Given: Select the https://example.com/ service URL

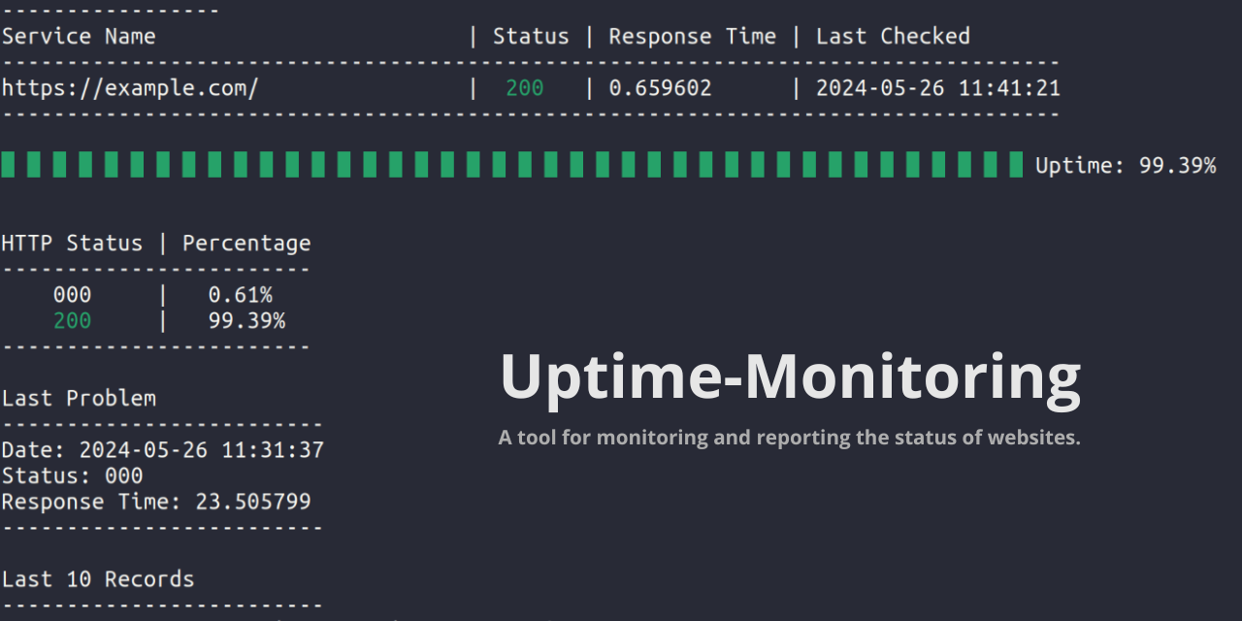Looking at the screenshot, I should tap(130, 88).
